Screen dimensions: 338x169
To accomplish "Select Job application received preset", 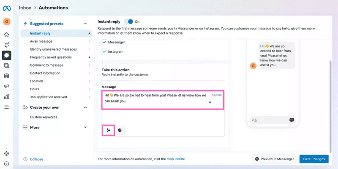I will [56, 97].
